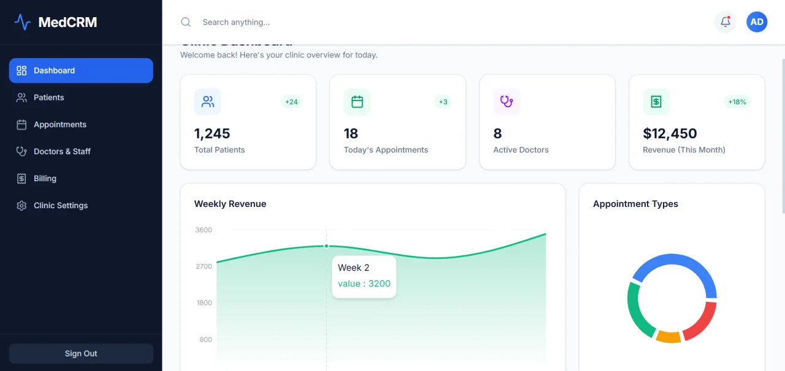Image resolution: width=785 pixels, height=371 pixels.
Task: Click the Week 2 data point on chart
Action: (326, 246)
